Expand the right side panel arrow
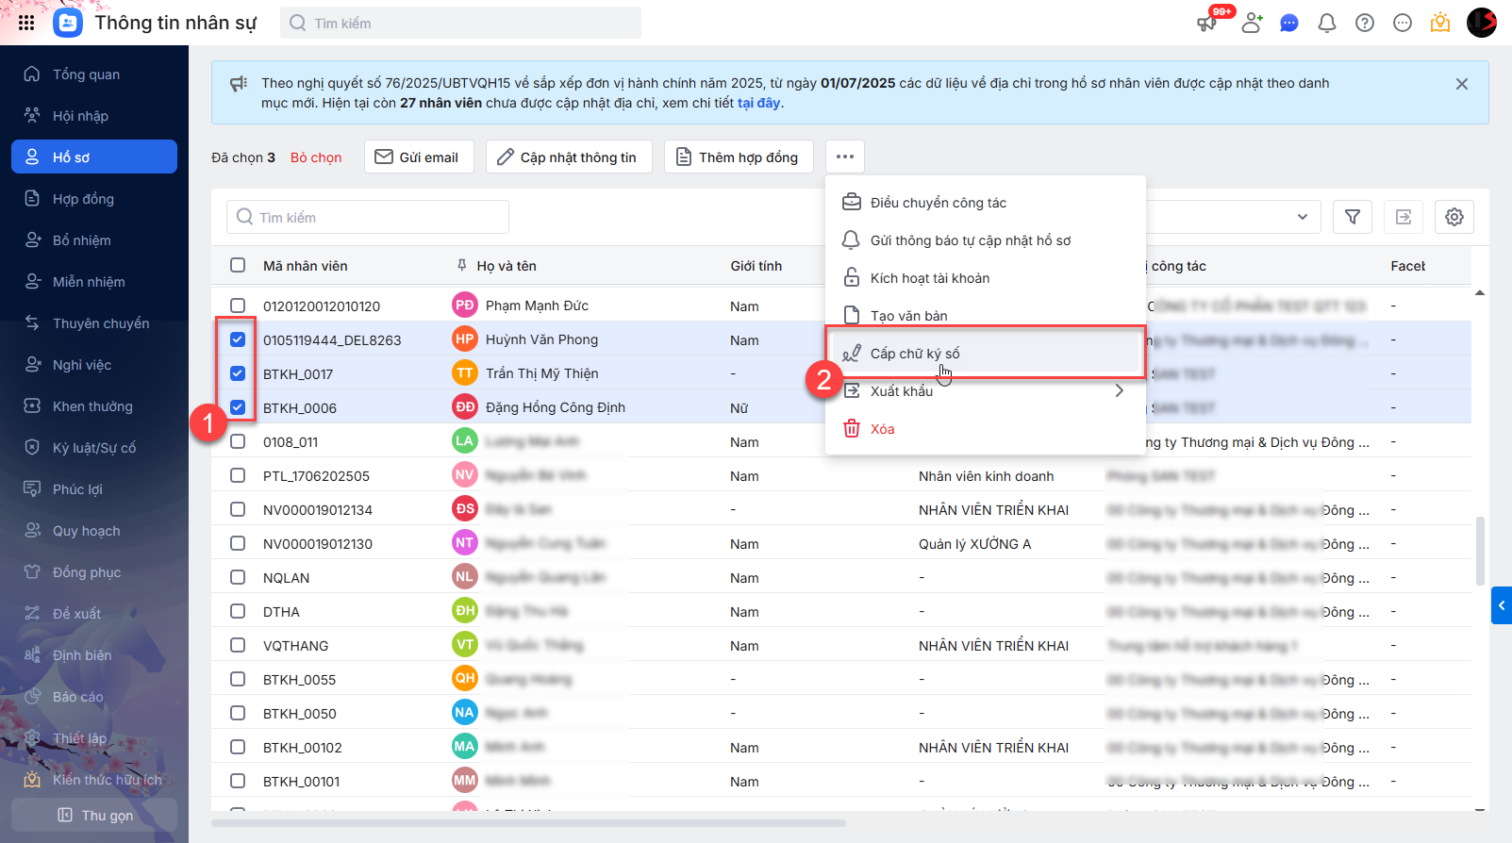Image resolution: width=1512 pixels, height=843 pixels. (x=1501, y=605)
